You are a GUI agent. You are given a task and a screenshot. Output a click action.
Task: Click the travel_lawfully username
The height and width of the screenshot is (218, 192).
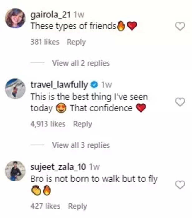[60, 84]
